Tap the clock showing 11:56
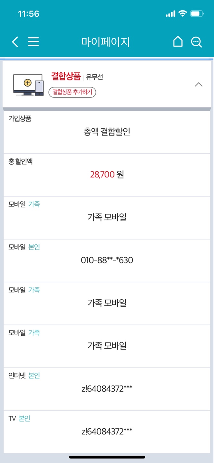Image resolution: width=214 pixels, height=463 pixels. pyautogui.click(x=29, y=14)
